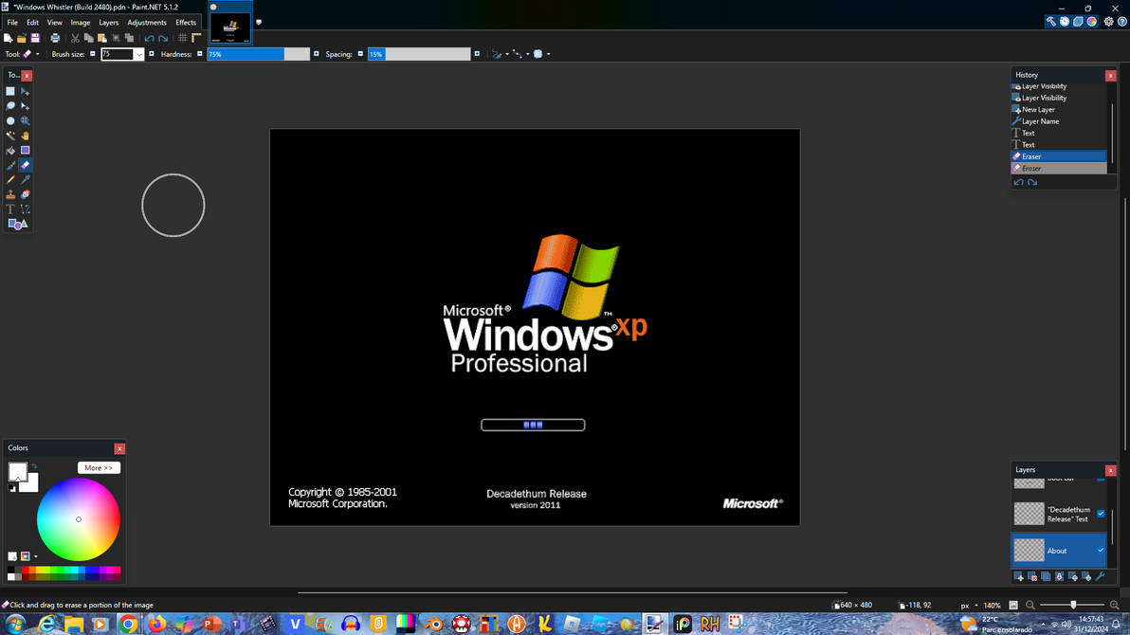Decrease Hardness with minus button
1130x635 pixels.
click(200, 54)
